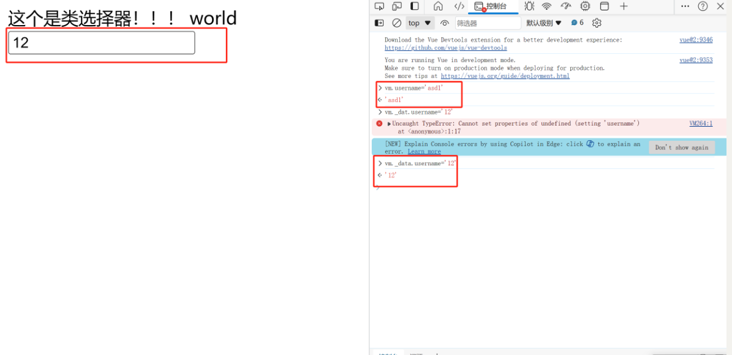Click the vm.username='asd1' console entry
The image size is (732, 355).
click(413, 88)
